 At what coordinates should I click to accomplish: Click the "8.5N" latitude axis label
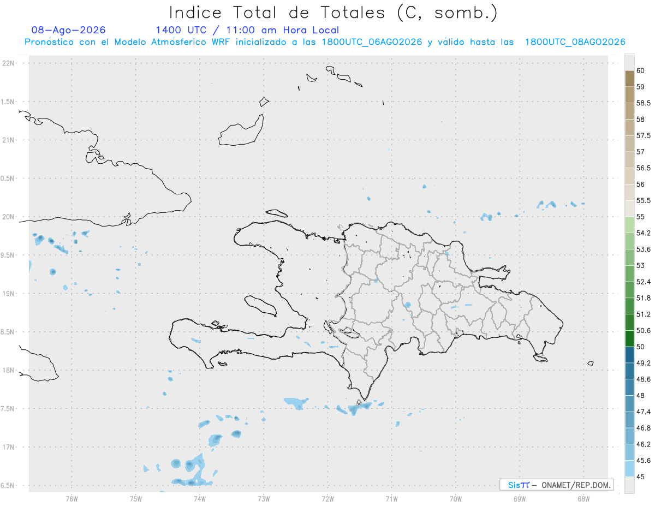point(8,332)
